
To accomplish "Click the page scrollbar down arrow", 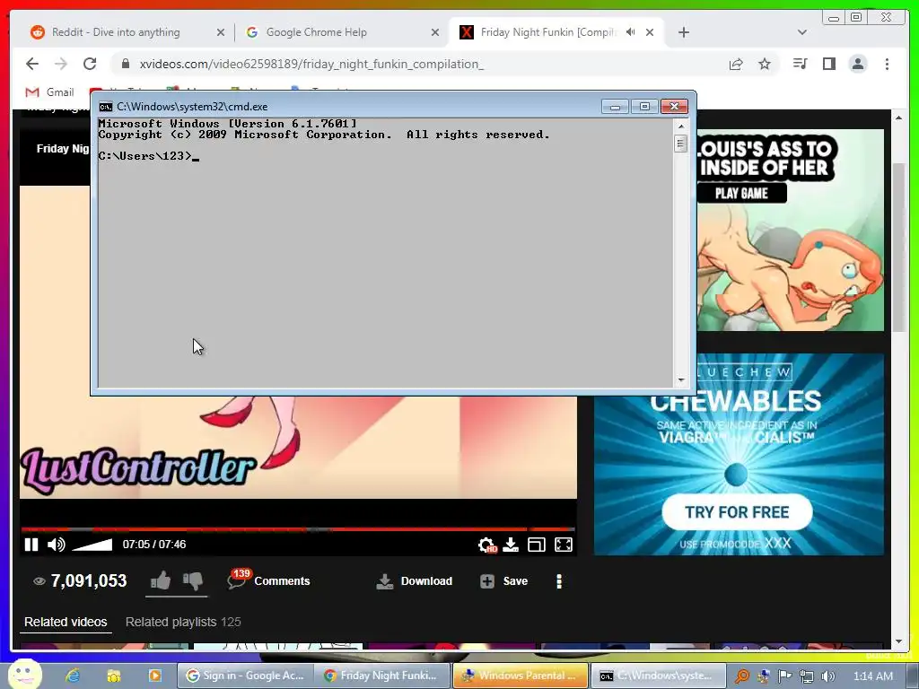I will 899,641.
